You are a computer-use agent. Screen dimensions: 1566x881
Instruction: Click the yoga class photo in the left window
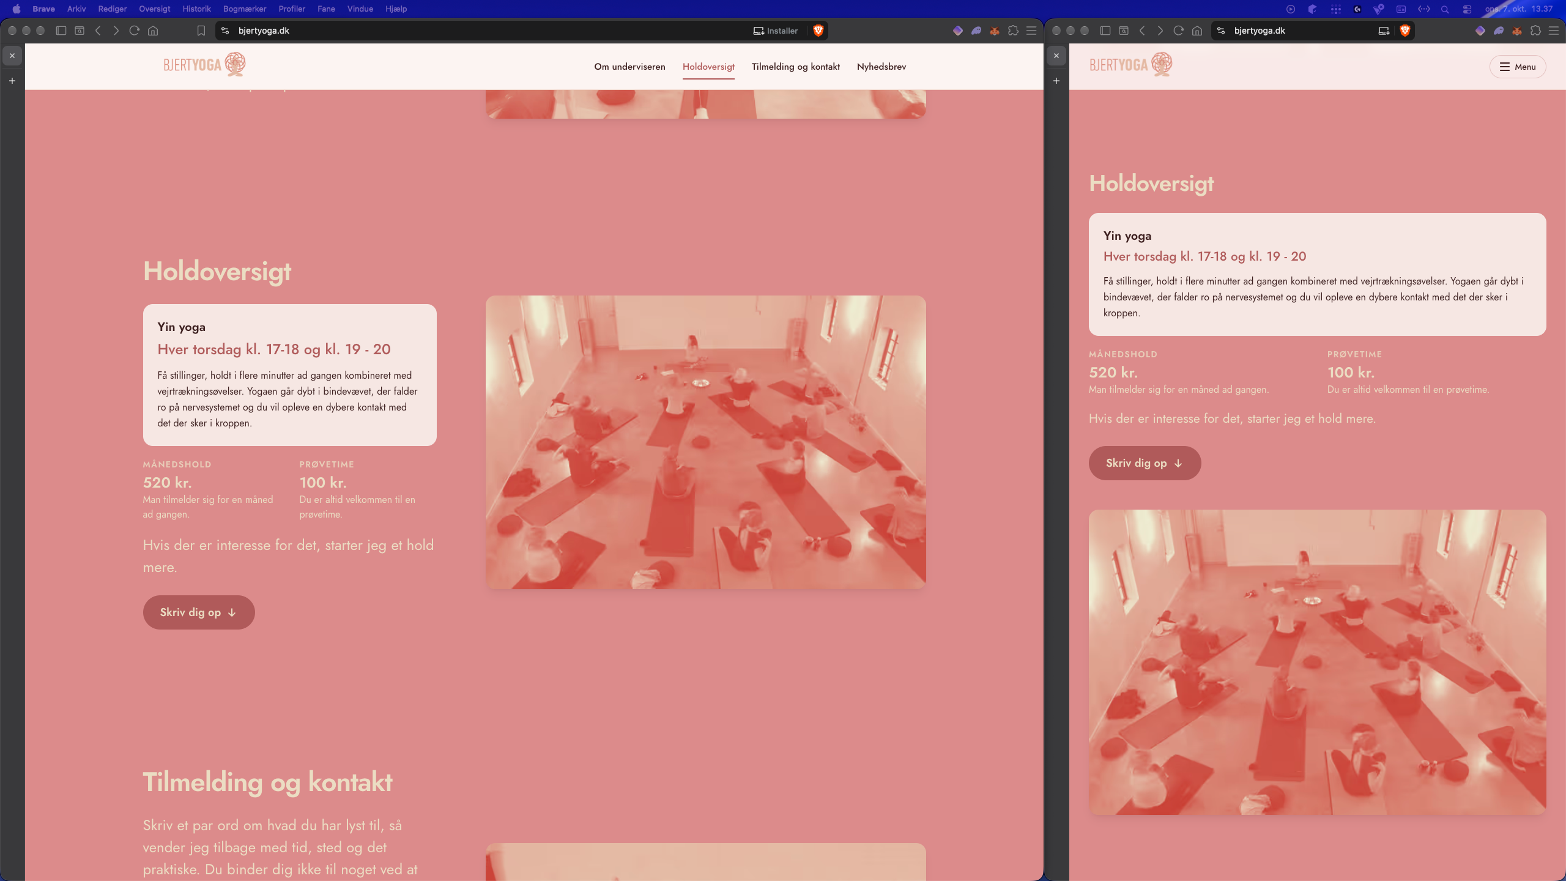tap(706, 442)
